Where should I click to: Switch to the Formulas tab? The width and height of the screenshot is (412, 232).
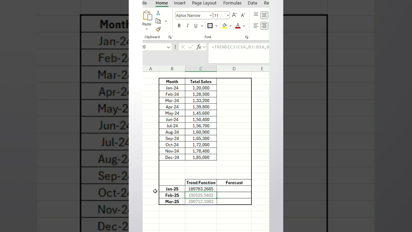[x=232, y=3]
